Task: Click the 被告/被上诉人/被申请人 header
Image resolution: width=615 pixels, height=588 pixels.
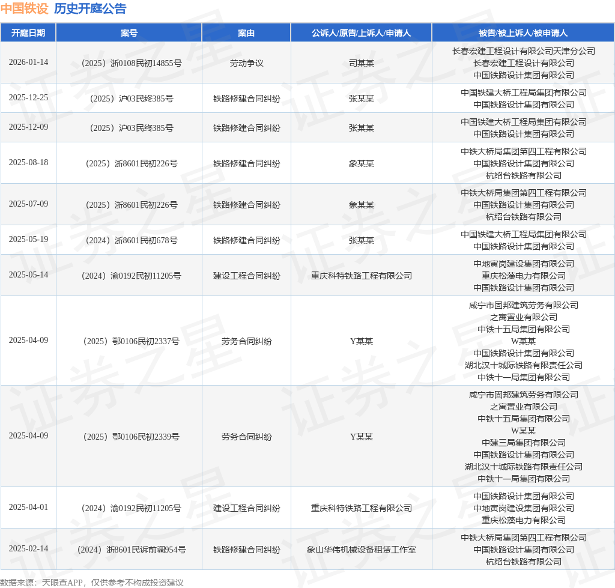Action: [x=523, y=33]
